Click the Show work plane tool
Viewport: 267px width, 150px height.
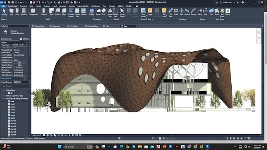217,12
